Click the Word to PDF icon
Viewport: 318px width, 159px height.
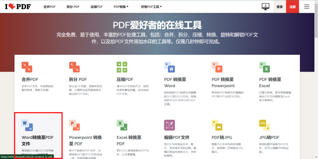click(x=27, y=125)
